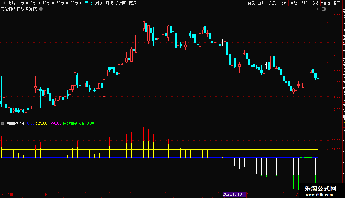345x198 pixels.
Task: Toggle the side panel icon in chart corner
Action: pos(324,9)
